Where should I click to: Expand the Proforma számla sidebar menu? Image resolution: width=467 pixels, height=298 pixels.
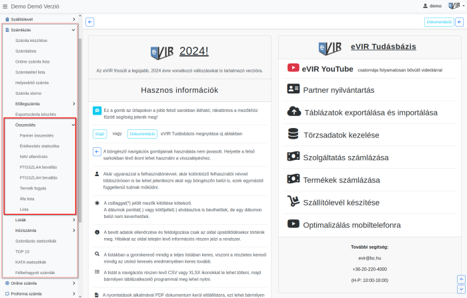coord(40,294)
